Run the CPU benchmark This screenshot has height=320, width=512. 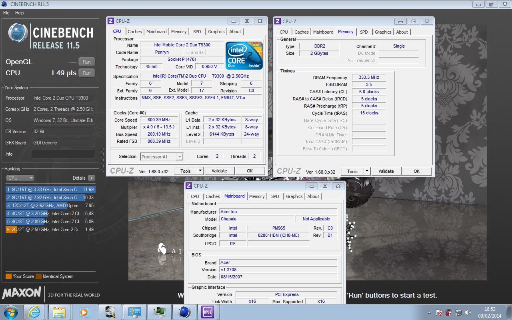click(87, 73)
